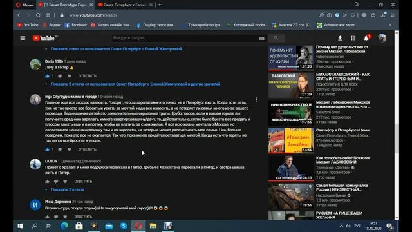Viewport: 412px width, 232px height.
Task: Click the Denis 1986 avatar
Action: tap(35, 64)
